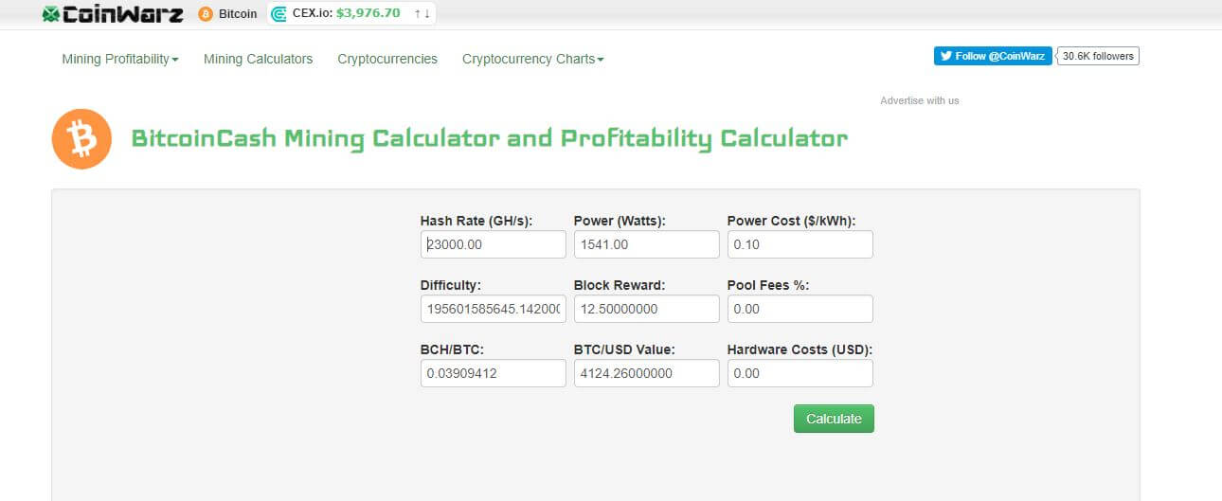Click the CEX.io exchange icon
The width and height of the screenshot is (1222, 501).
279,14
